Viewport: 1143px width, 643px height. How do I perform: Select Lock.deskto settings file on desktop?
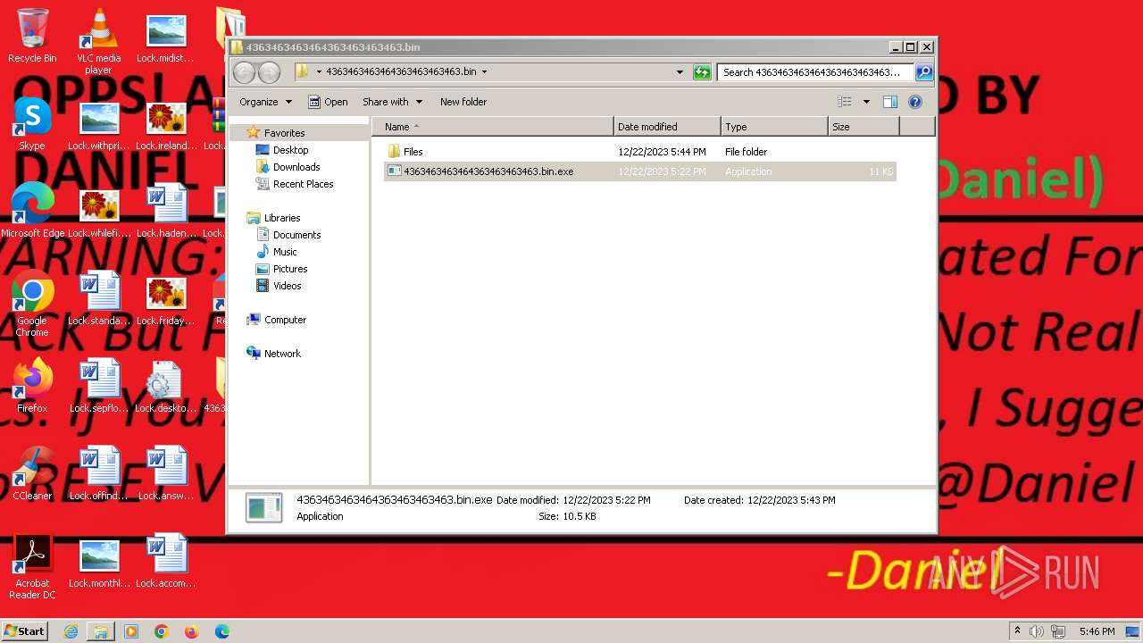click(166, 386)
